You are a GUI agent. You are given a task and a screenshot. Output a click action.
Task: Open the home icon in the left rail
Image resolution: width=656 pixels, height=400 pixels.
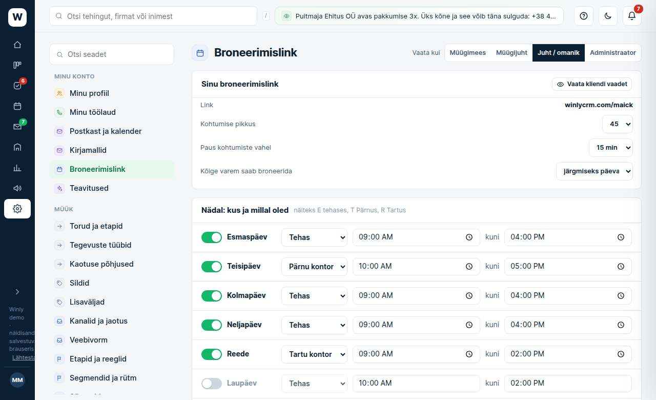[x=17, y=45]
